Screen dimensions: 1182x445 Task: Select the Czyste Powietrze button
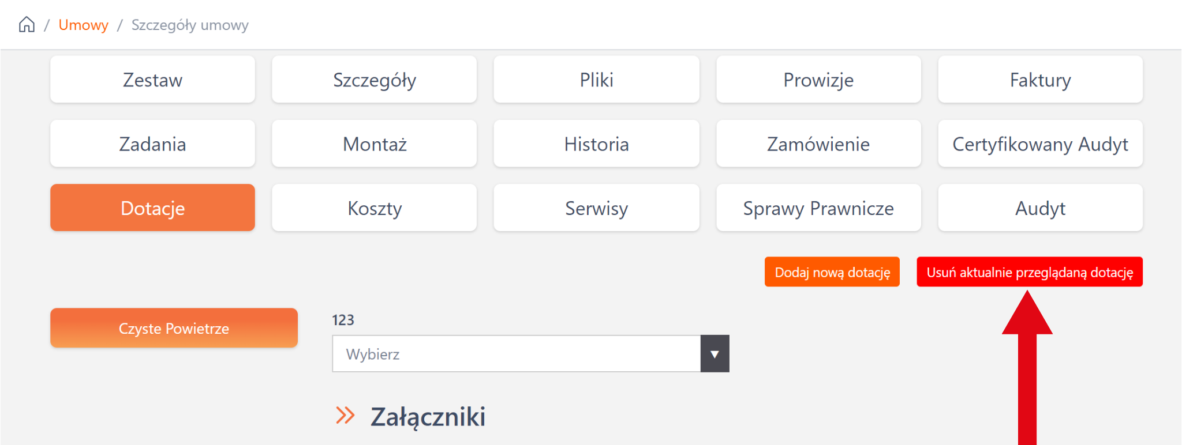click(x=174, y=328)
